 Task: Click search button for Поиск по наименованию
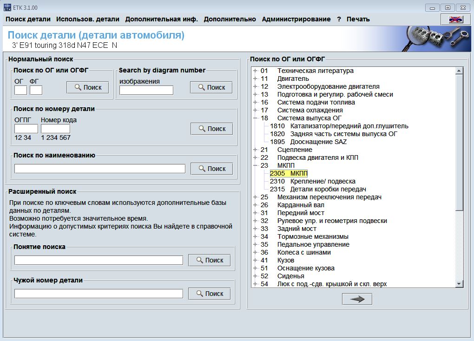tap(211, 169)
